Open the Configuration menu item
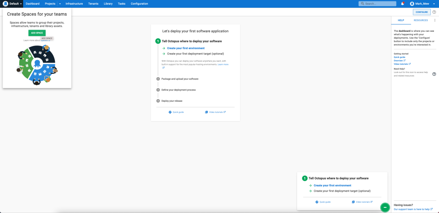The image size is (439, 213). click(x=139, y=3)
